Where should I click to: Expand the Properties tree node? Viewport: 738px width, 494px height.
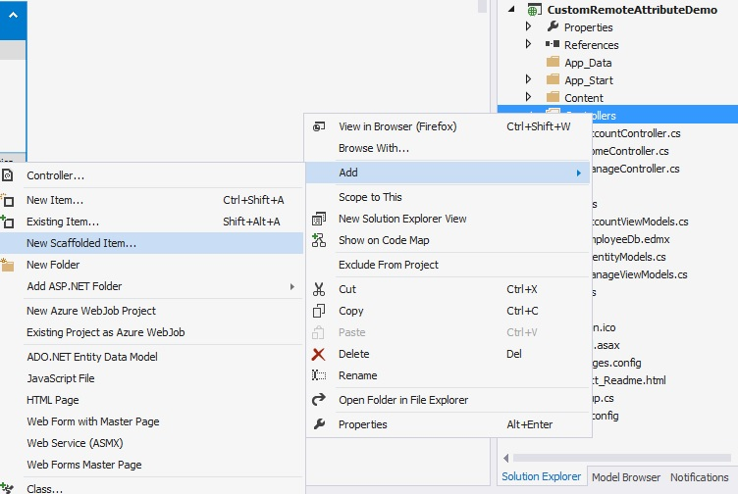[x=529, y=27]
